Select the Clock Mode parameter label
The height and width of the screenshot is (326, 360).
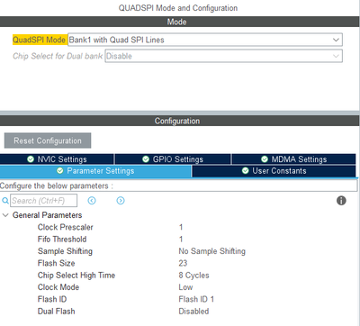pos(58,287)
